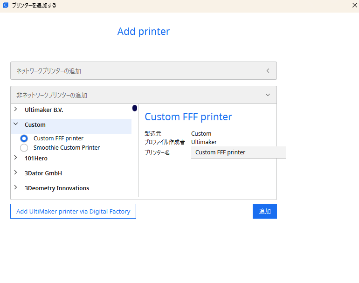Click the Ultimaker profile author value
Image resolution: width=359 pixels, height=283 pixels.
tap(204, 142)
